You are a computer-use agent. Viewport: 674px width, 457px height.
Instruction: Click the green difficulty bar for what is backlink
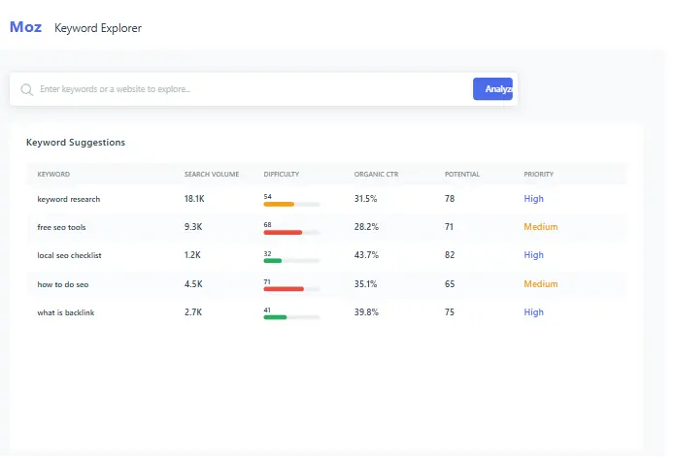click(275, 317)
